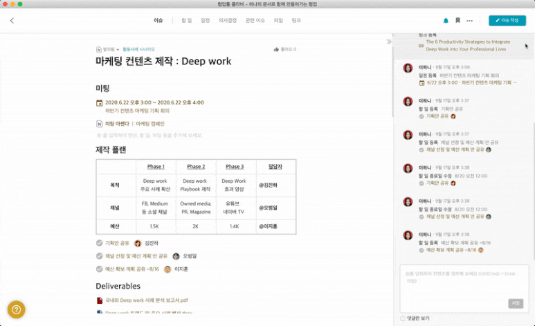This screenshot has width=535, height=326.
Task: Click 오범일 avatar beside 채널 선정 task
Action: [176, 256]
